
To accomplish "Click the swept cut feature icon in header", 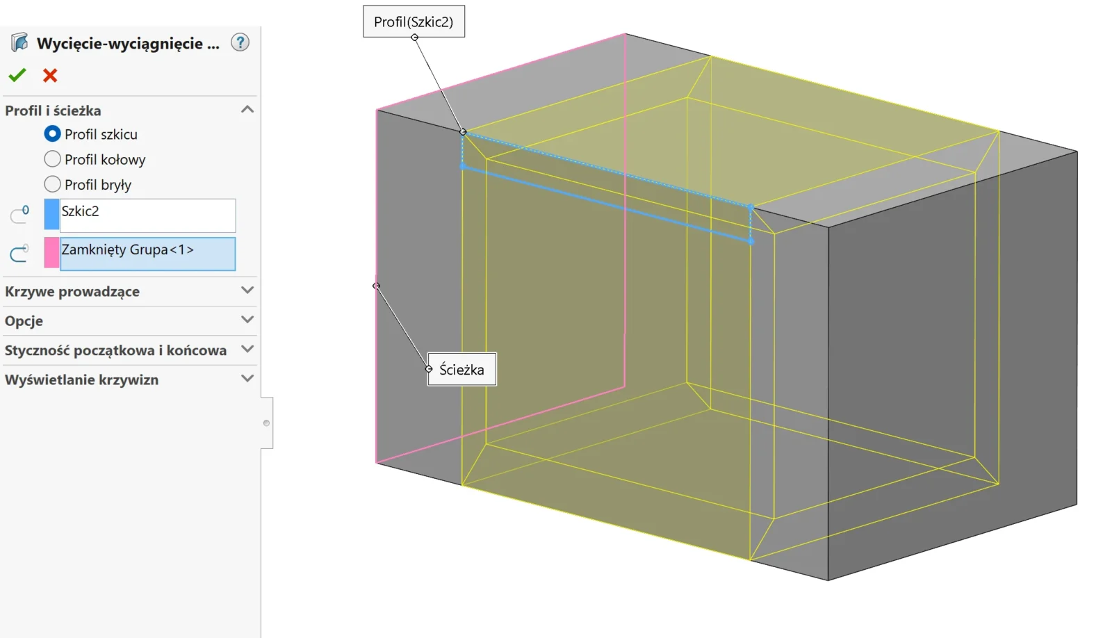I will pyautogui.click(x=19, y=42).
